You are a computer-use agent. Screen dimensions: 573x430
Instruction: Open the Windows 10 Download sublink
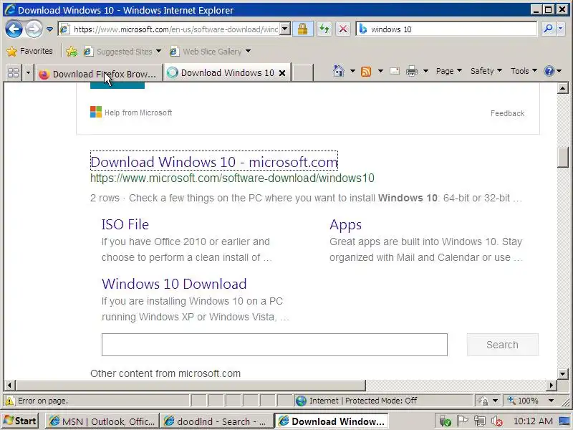click(x=174, y=284)
